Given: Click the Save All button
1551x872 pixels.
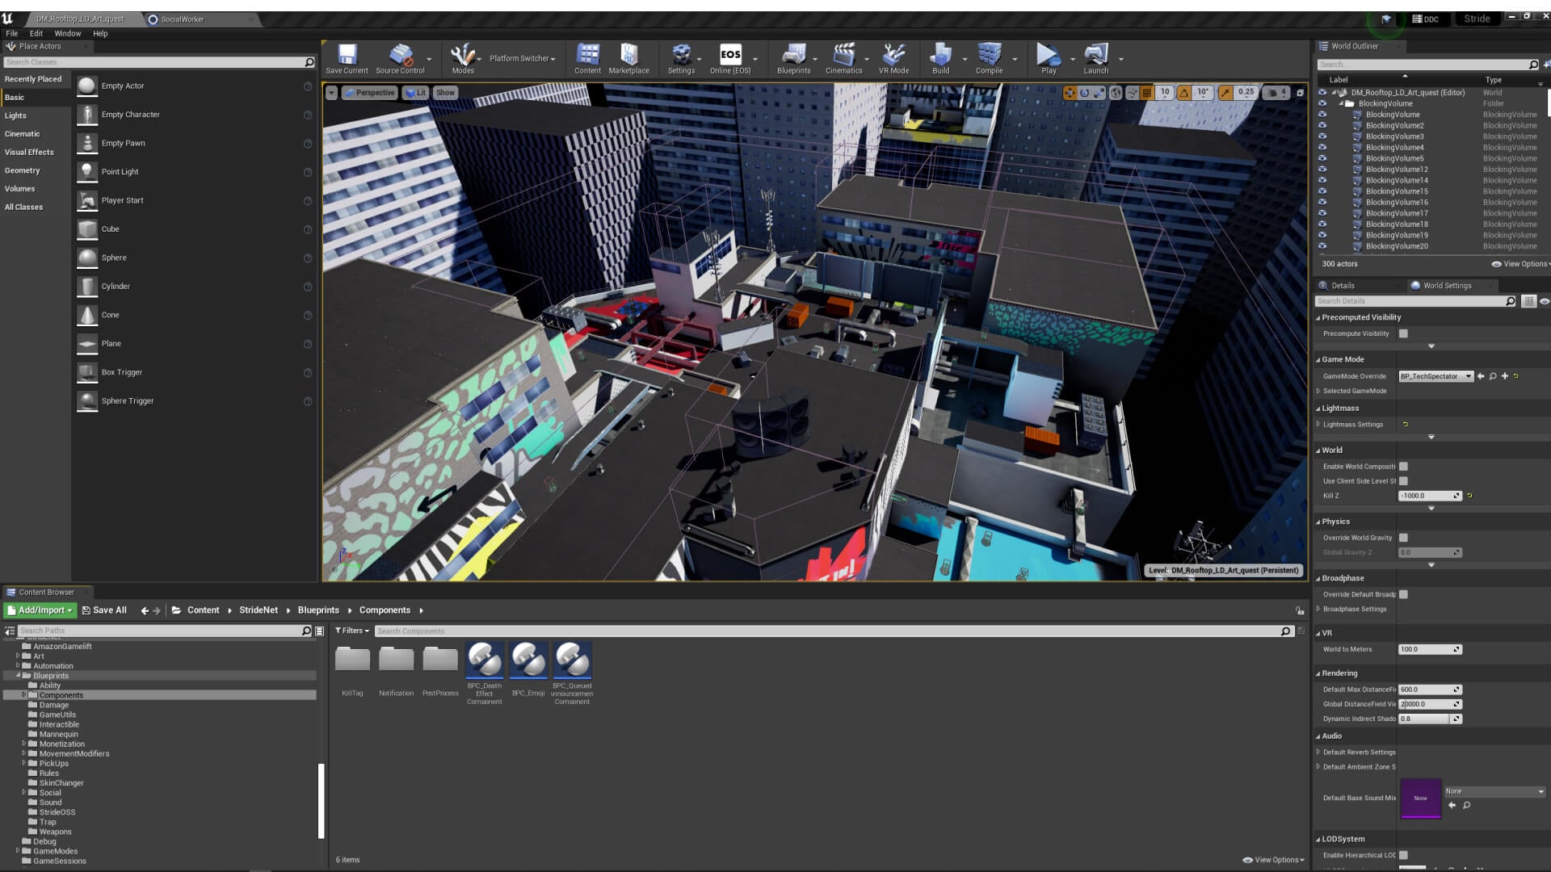Looking at the screenshot, I should point(104,610).
